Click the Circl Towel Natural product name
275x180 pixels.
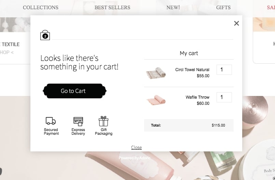[192, 70]
